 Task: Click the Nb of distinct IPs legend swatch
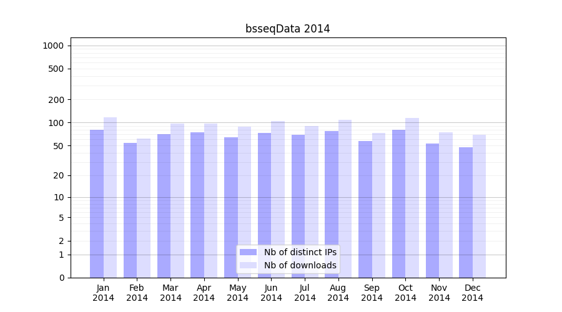248,252
